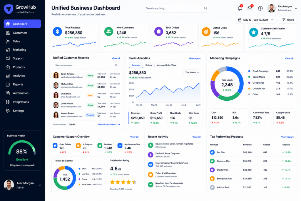Expand the Alex Morgan Administrator menu chevron
The height and width of the screenshot is (201, 301).
[x=296, y=9]
